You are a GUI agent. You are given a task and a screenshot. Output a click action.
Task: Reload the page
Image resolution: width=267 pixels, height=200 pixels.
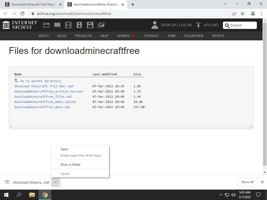pyautogui.click(x=22, y=14)
